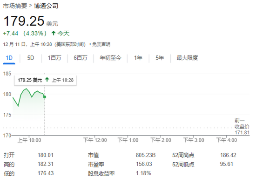Click the 下午 1:00 axis label

point(128,140)
